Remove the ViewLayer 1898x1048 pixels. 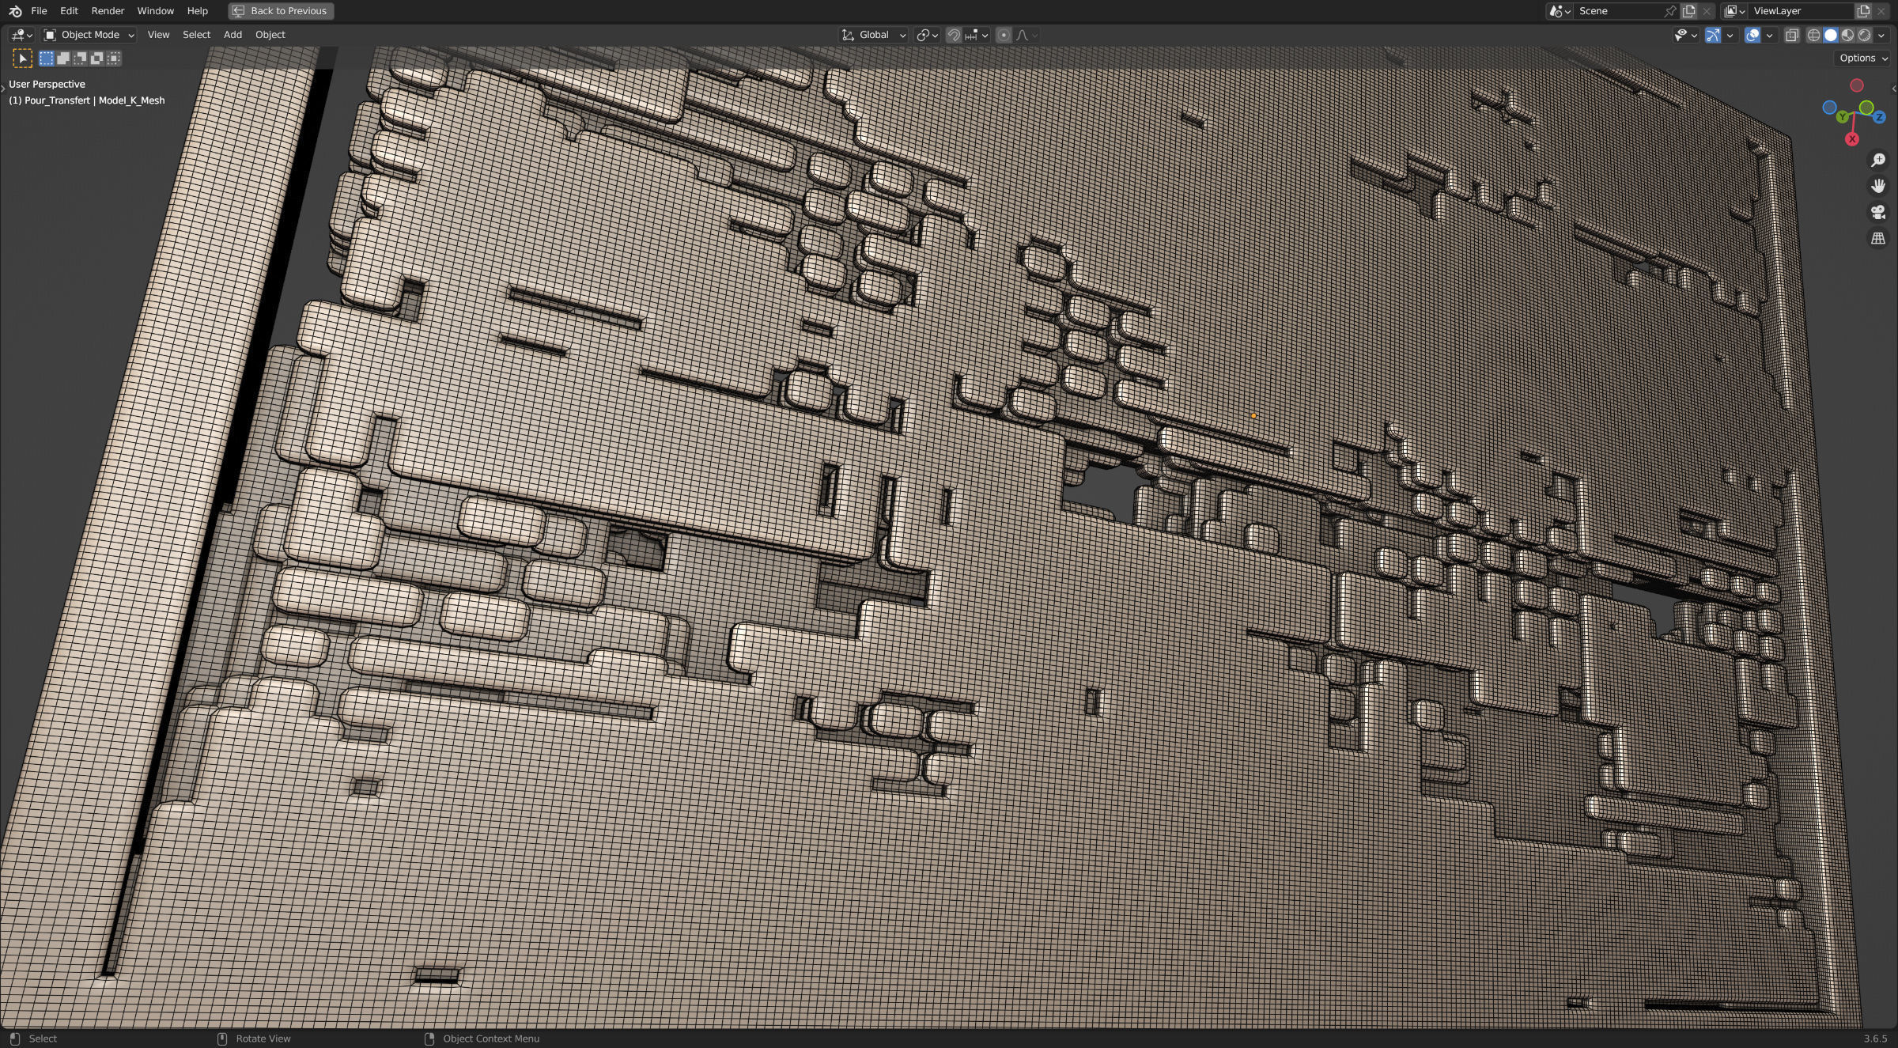[x=1881, y=11]
